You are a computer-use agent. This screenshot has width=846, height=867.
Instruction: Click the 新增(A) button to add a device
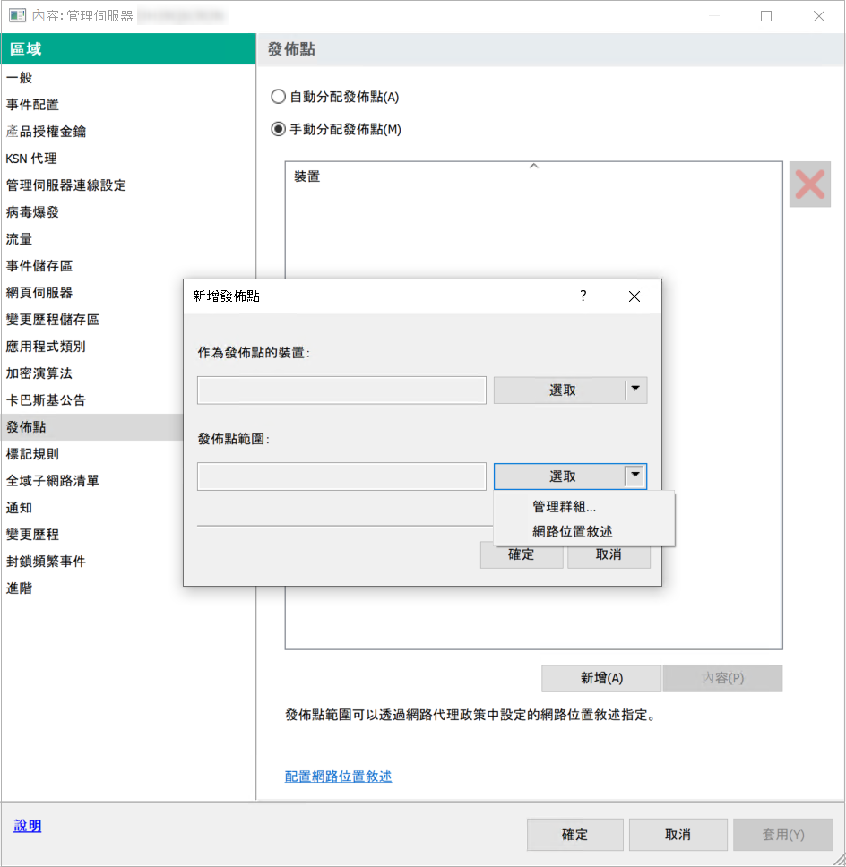tap(600, 679)
